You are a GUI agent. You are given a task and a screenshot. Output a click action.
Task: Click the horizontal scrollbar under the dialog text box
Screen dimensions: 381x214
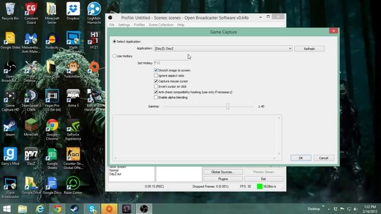(195, 158)
